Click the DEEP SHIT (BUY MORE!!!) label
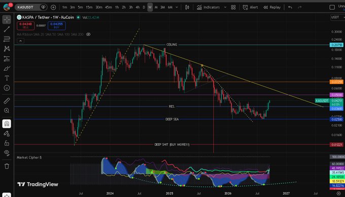Viewport: 345px width, 197px height. point(172,144)
